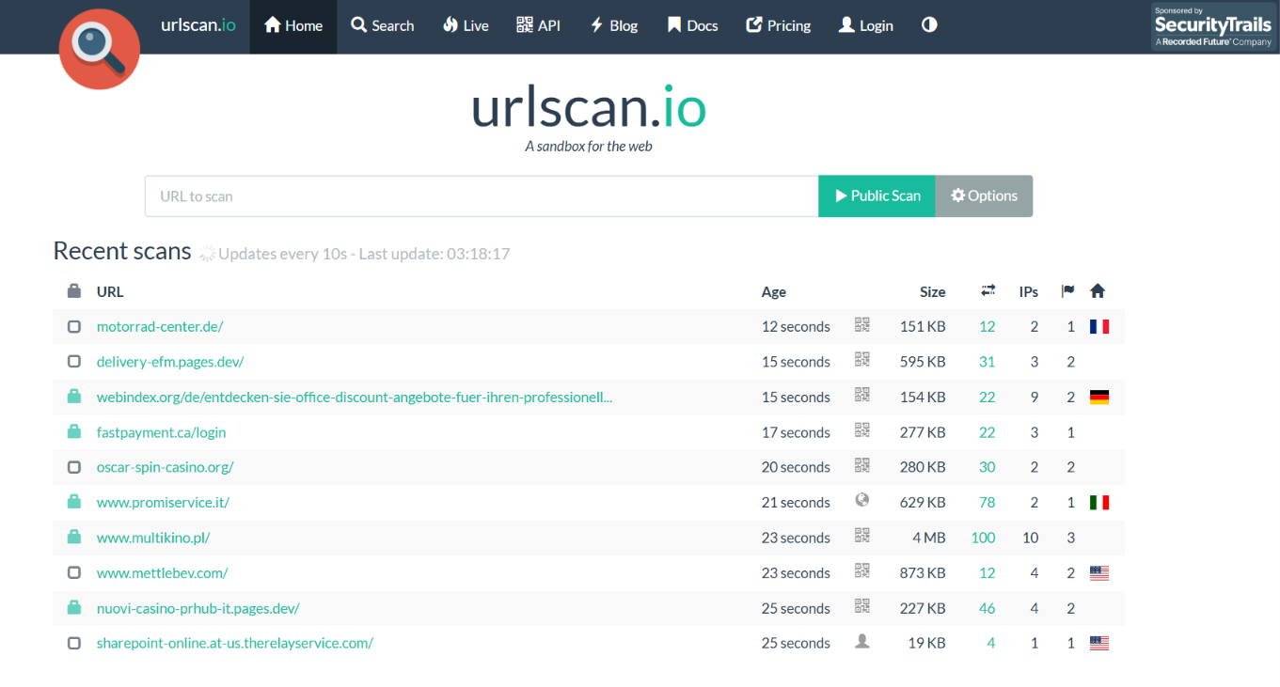
Task: Start a Public Scan
Action: pos(877,196)
